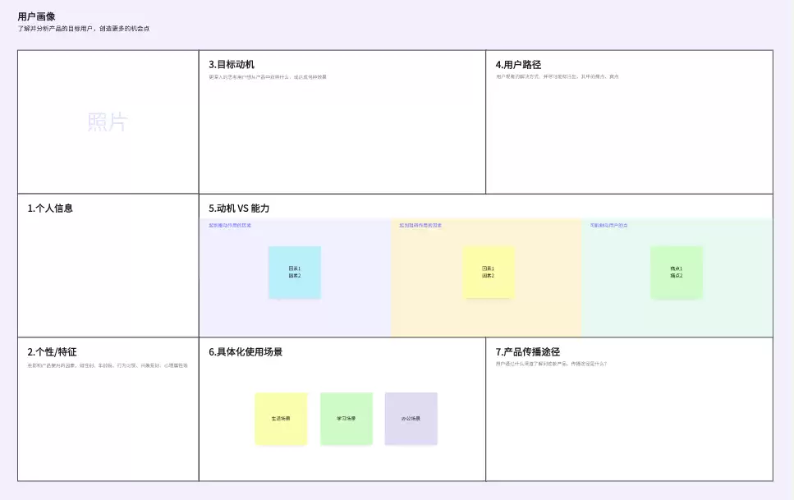The width and height of the screenshot is (794, 500).
Task: Select the 2.个性/特征 heading
Action: tap(53, 351)
